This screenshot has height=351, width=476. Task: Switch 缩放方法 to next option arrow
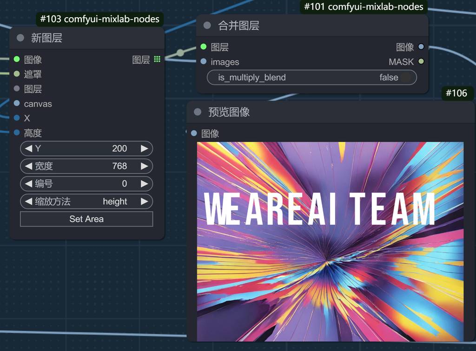(x=144, y=201)
